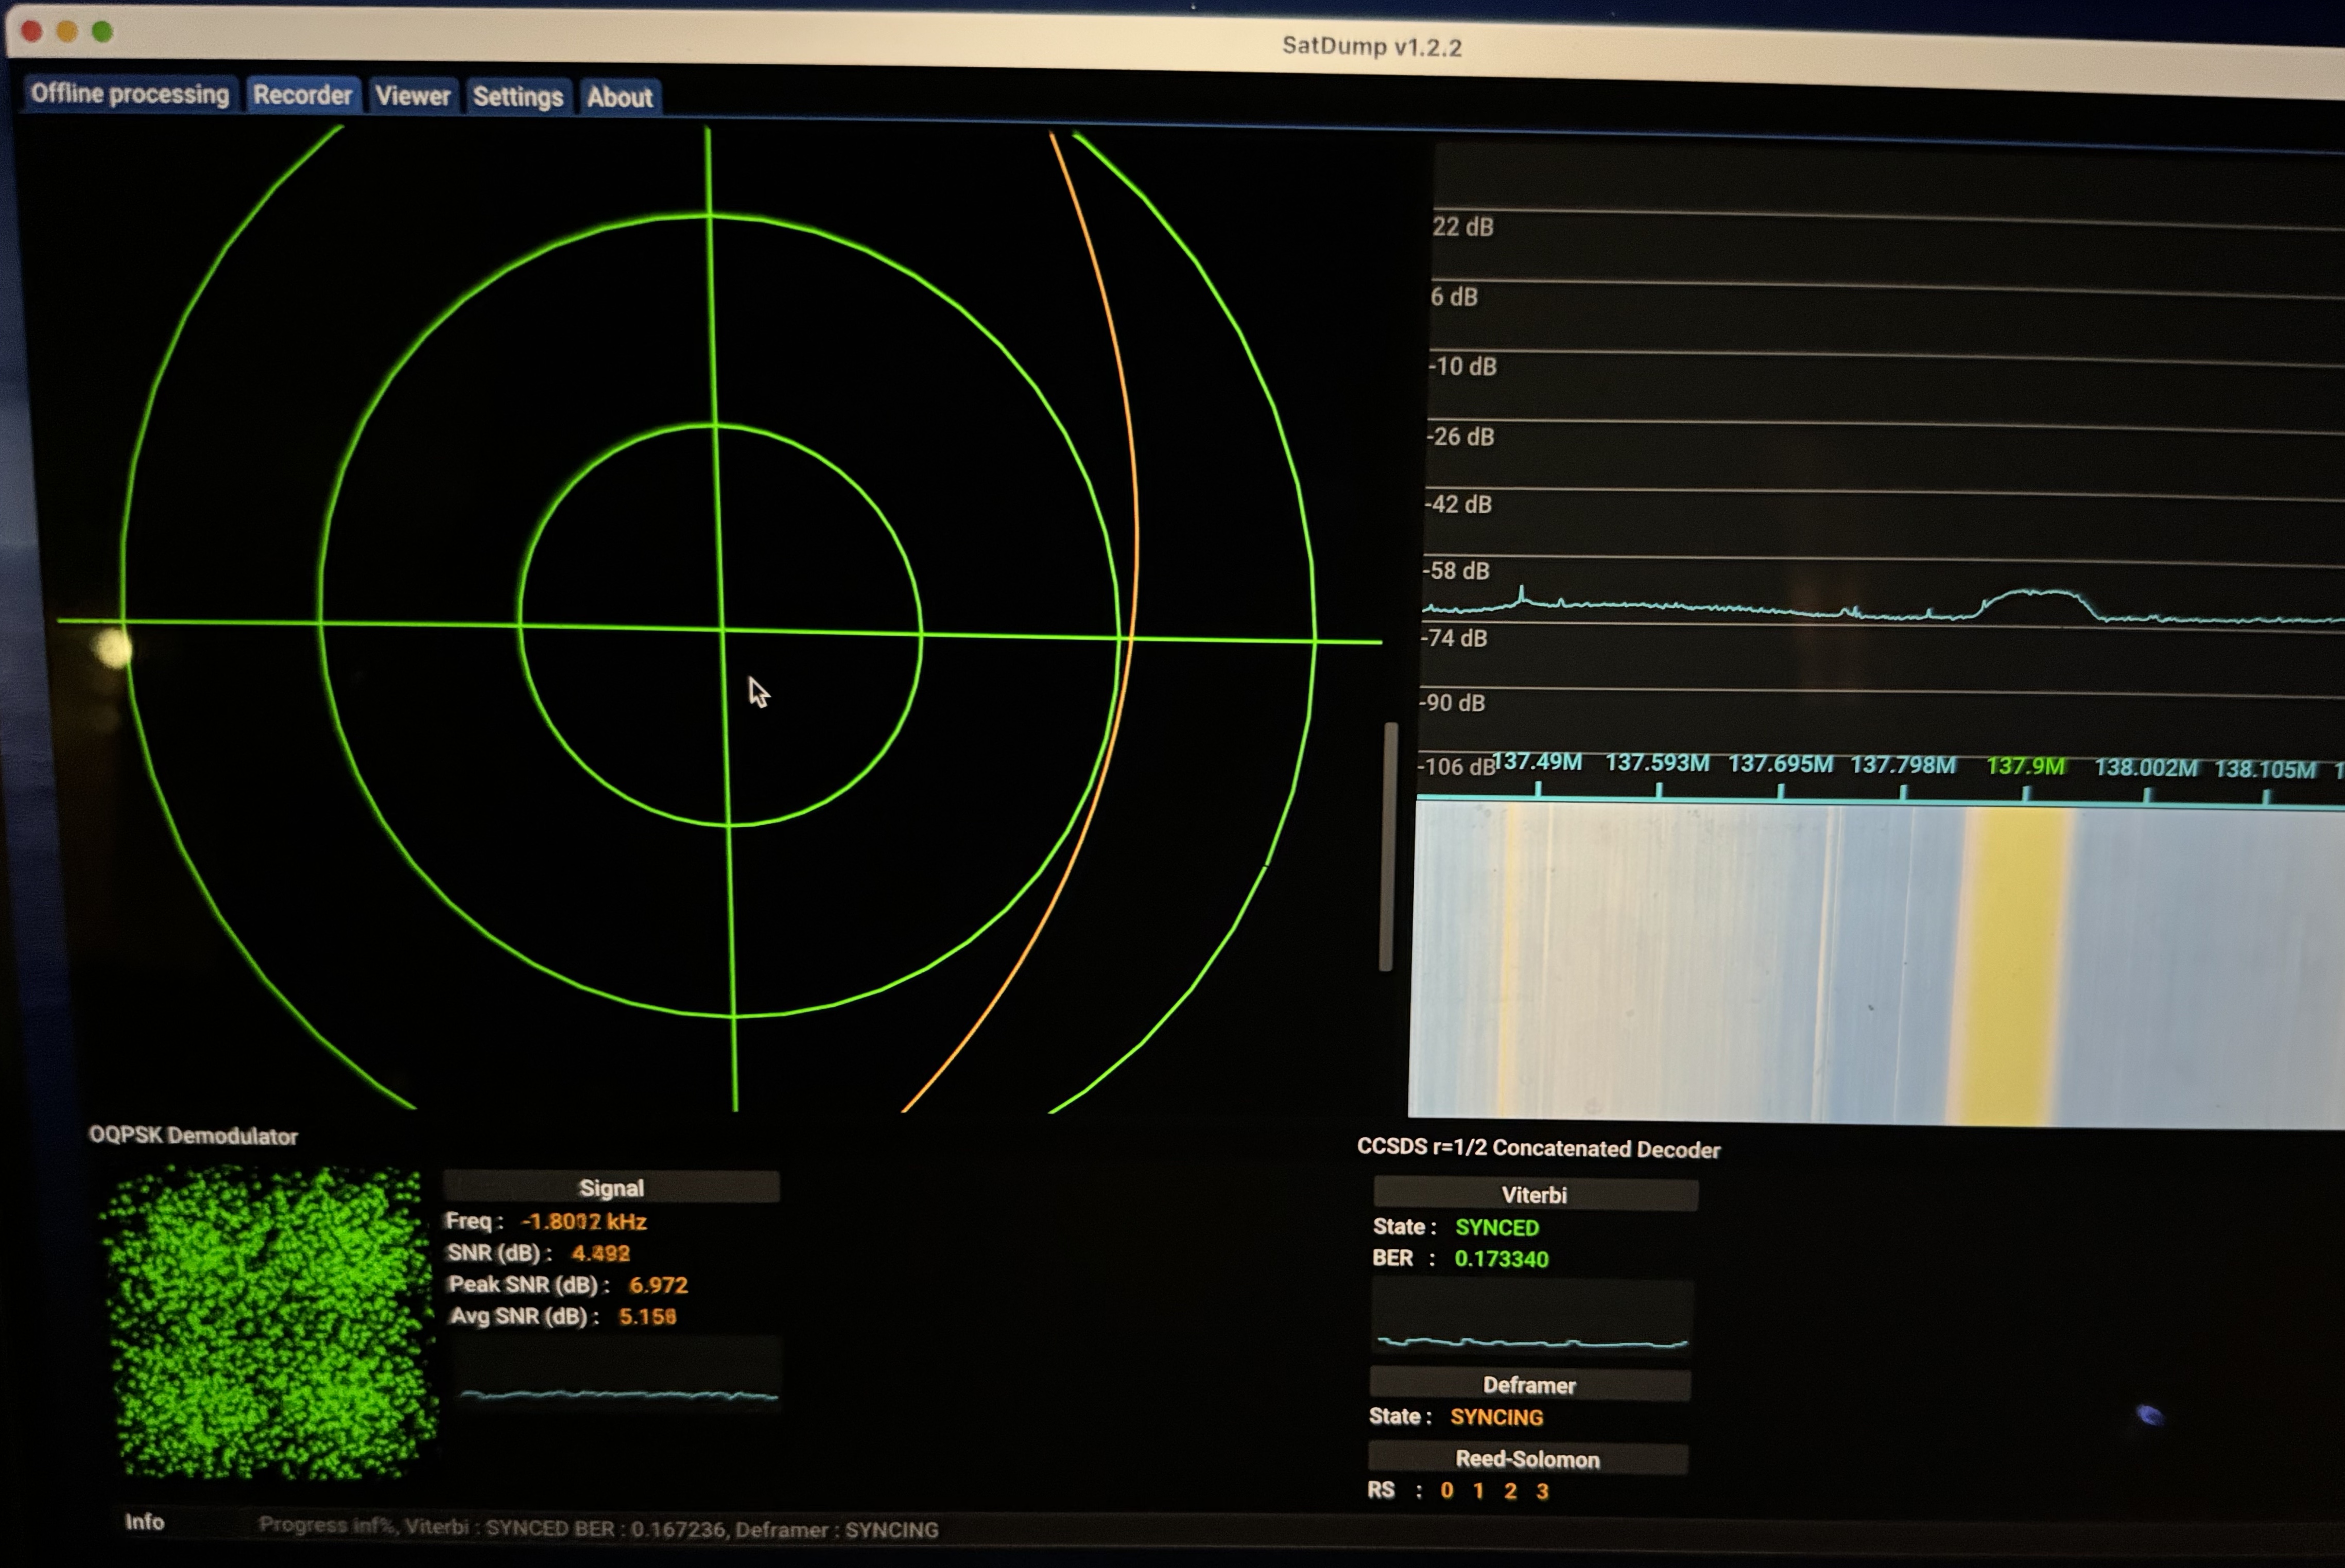Click the green 137.9M frequency marker
Screen dimensions: 2345x1568
click(2025, 767)
